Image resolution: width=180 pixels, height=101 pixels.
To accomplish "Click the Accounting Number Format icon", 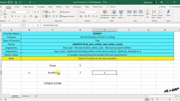I will click(81, 16).
